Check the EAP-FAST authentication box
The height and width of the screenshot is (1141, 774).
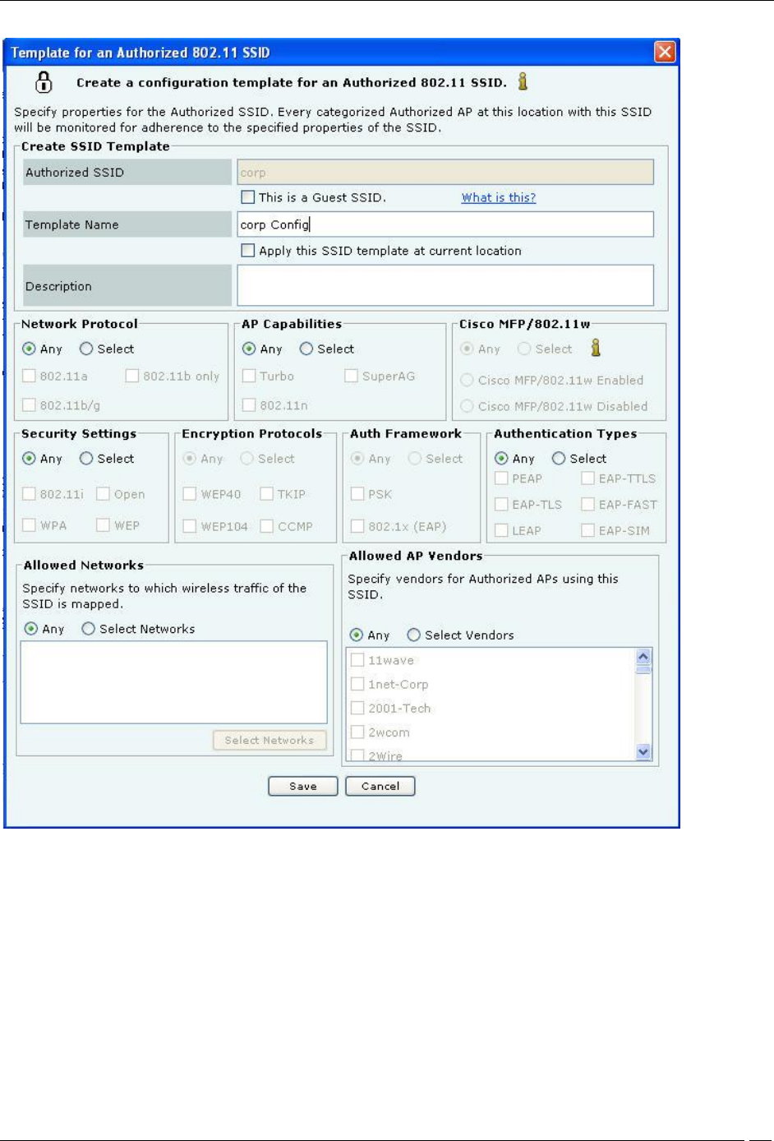coord(587,505)
